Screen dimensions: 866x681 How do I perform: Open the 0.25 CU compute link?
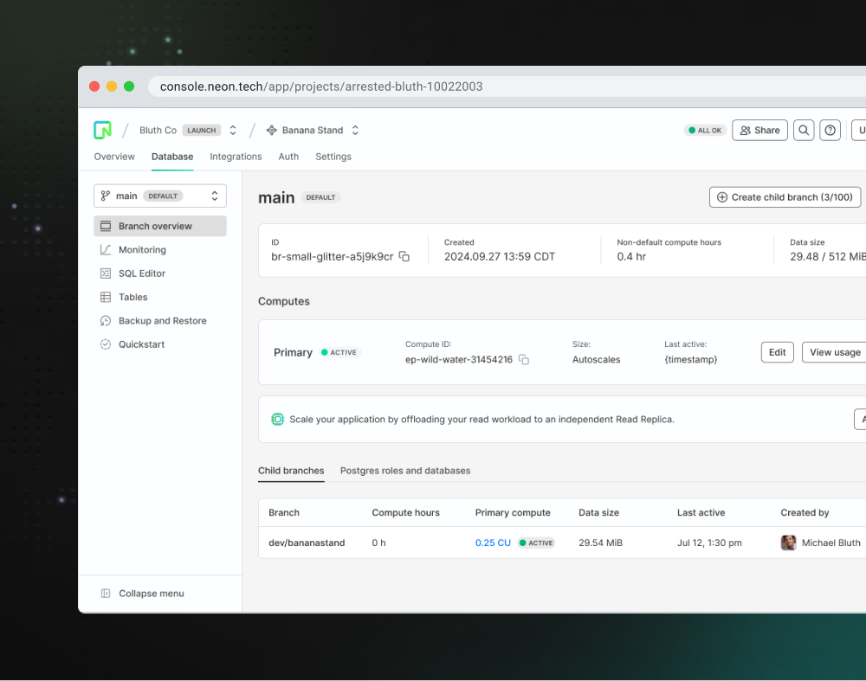coord(493,543)
